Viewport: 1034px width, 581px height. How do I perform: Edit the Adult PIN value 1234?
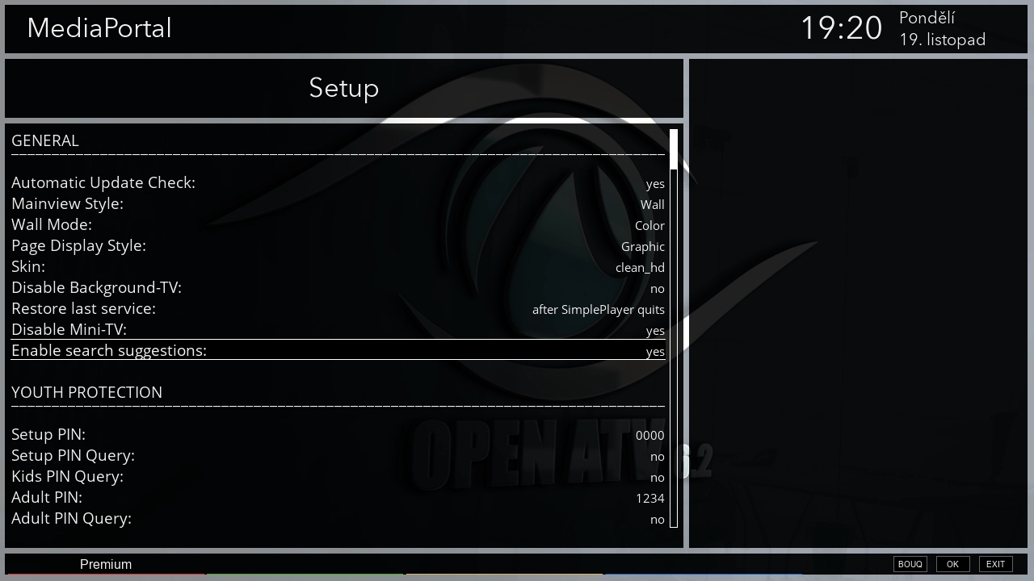(649, 498)
